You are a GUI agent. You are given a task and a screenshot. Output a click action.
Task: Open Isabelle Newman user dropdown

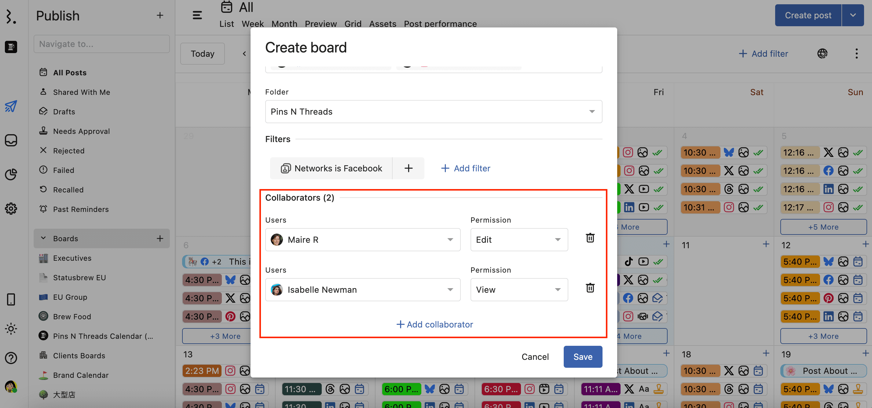coord(363,290)
